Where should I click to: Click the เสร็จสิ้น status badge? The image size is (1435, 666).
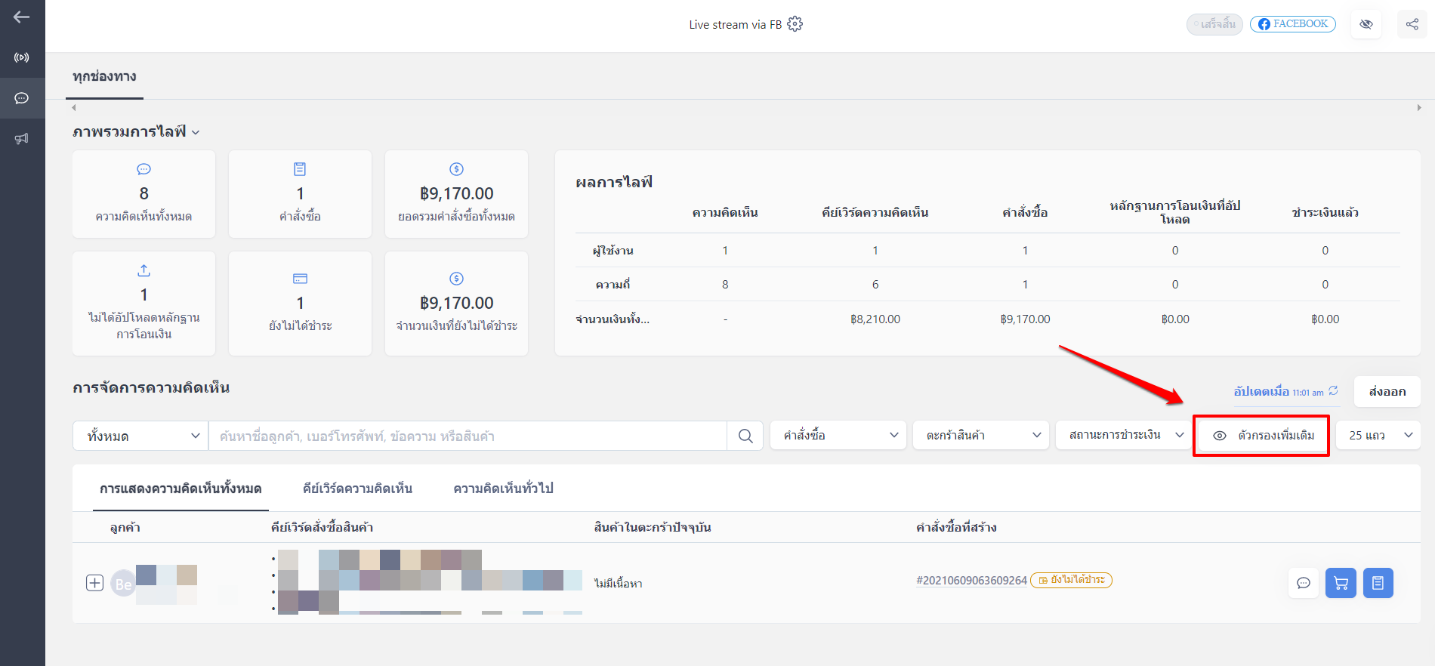pos(1214,24)
